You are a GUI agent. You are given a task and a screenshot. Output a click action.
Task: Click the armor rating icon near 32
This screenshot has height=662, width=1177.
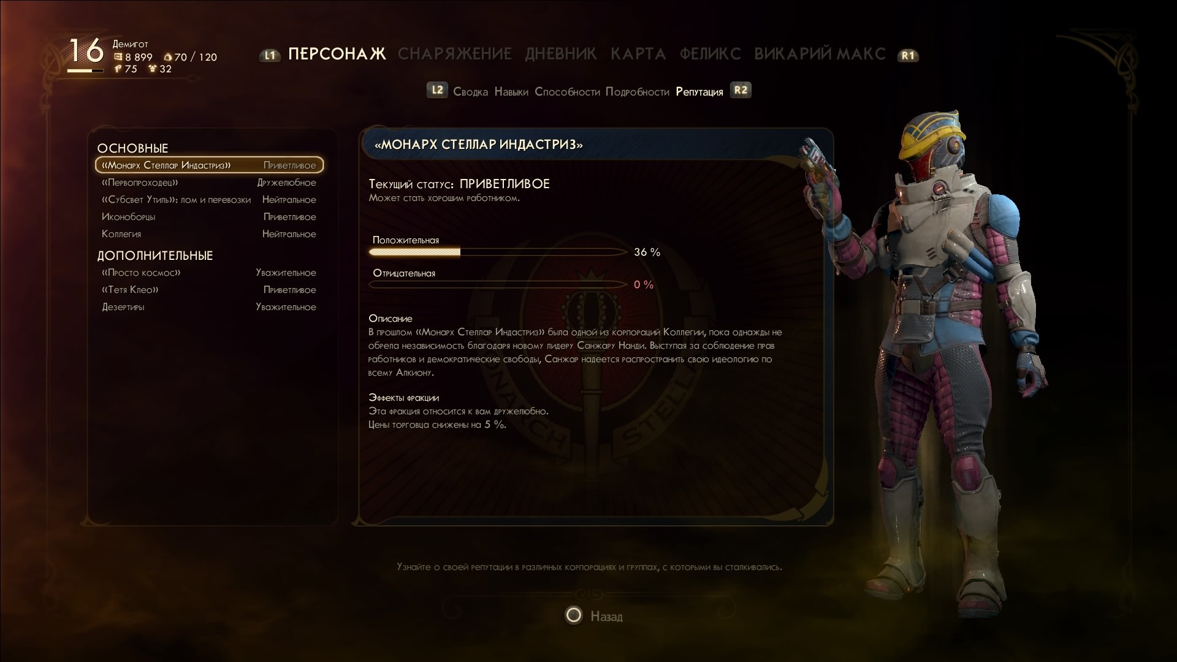coord(153,69)
